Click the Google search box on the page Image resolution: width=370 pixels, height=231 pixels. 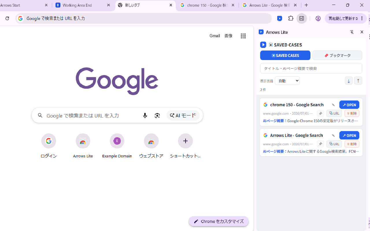117,115
